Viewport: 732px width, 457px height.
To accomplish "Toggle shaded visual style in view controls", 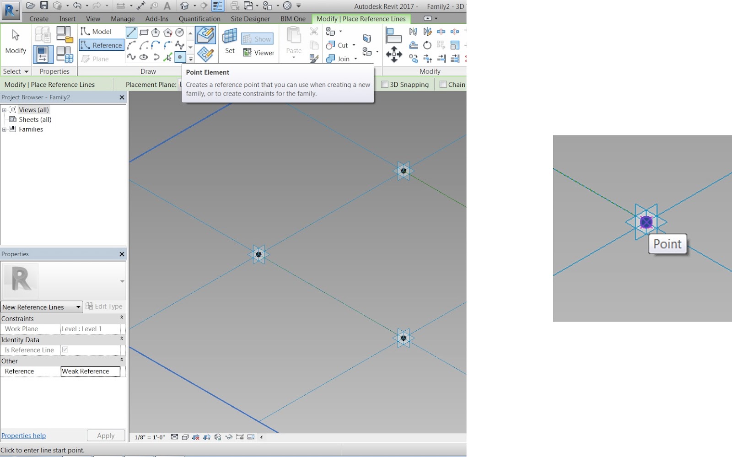I will [185, 437].
